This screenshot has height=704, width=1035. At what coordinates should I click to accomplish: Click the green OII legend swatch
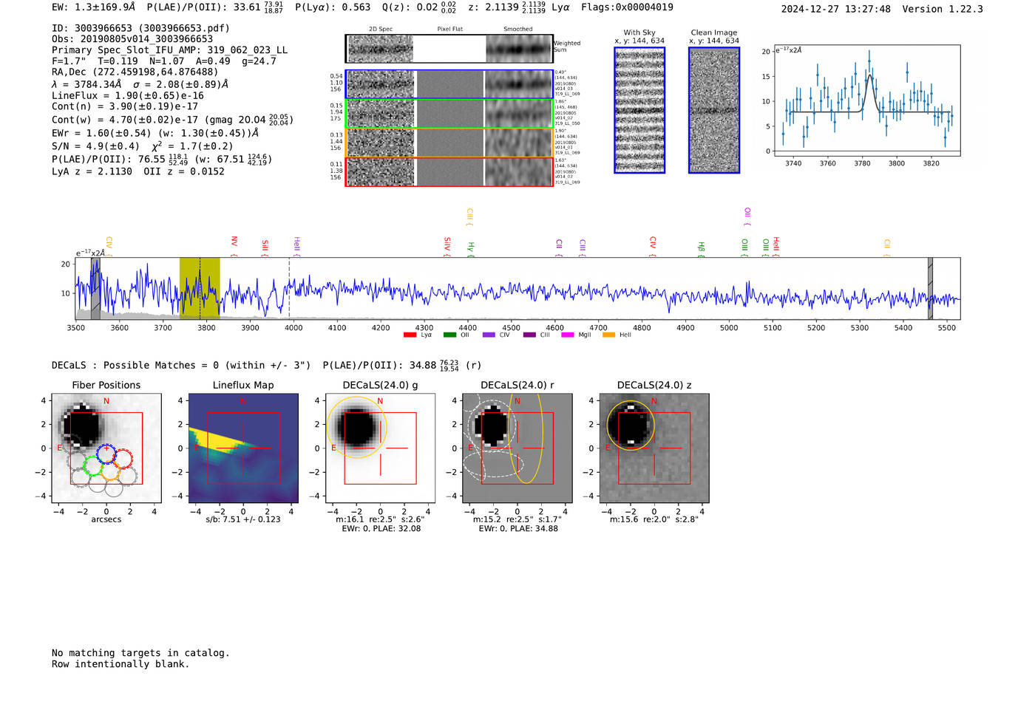coord(449,335)
